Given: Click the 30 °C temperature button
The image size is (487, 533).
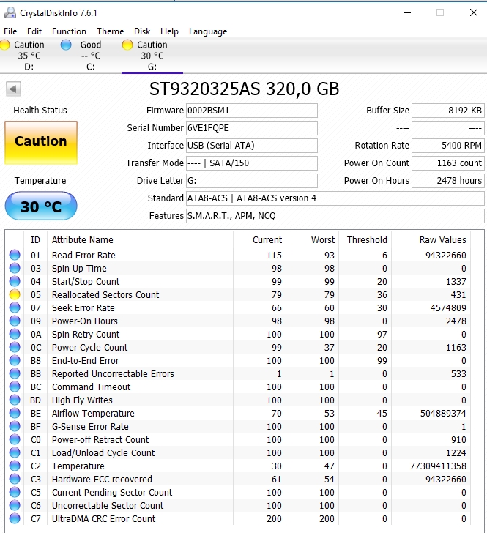Looking at the screenshot, I should click(40, 206).
